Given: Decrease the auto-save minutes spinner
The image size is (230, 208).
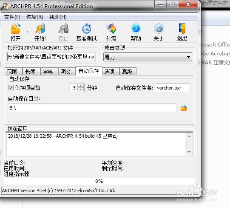Looking at the screenshot, I should click(x=80, y=90).
